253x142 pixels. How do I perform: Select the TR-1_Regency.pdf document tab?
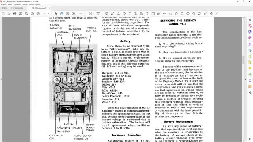tap(39, 8)
